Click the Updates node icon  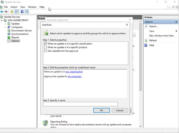9,24
